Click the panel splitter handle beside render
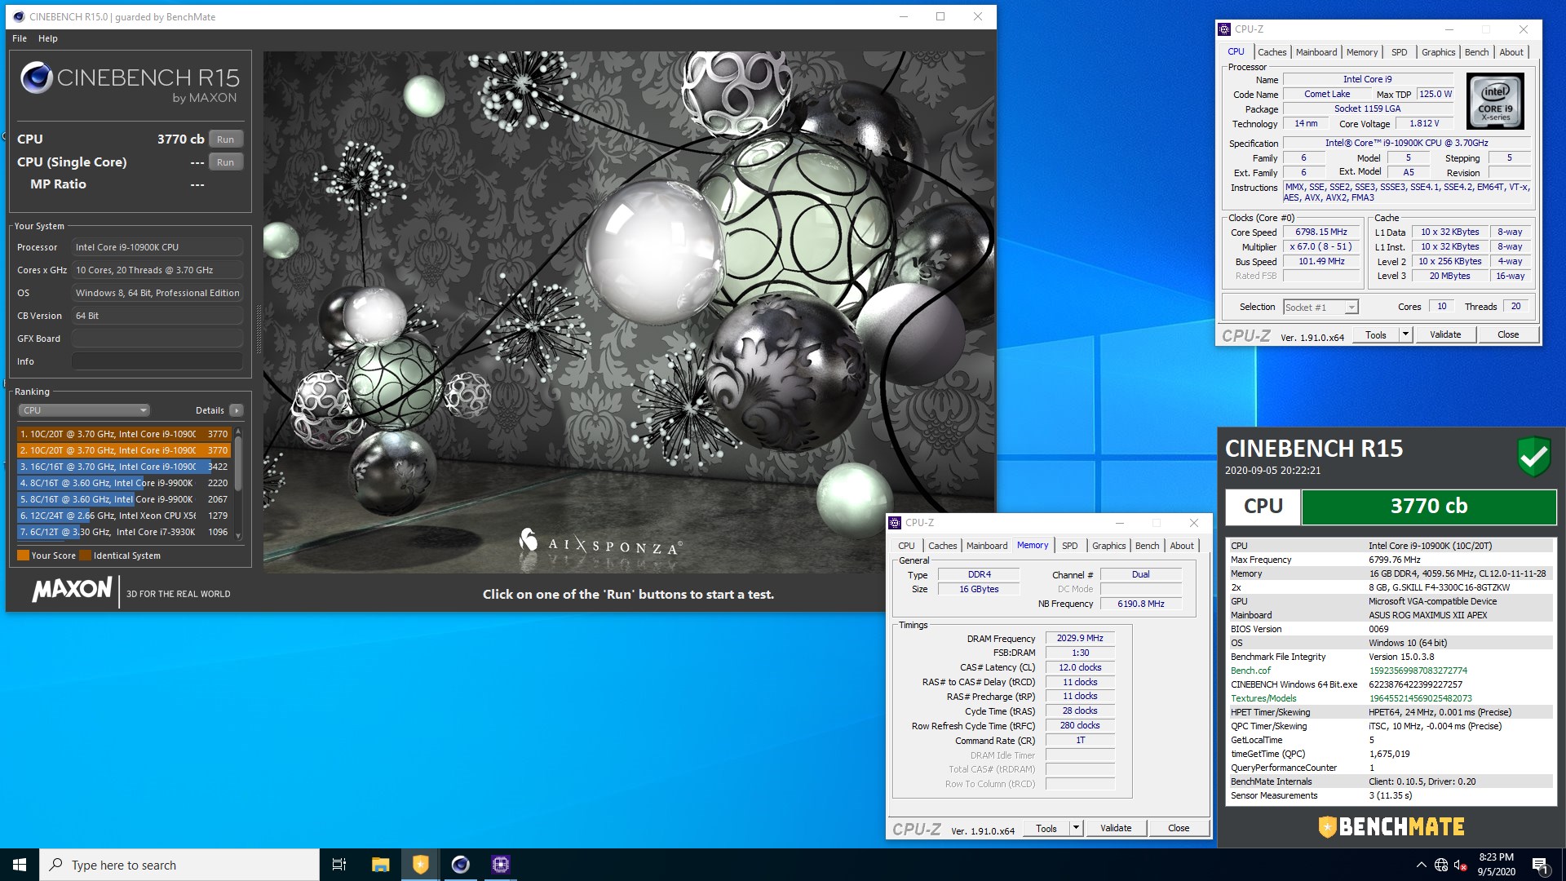Viewport: 1566px width, 881px height. pyautogui.click(x=259, y=330)
